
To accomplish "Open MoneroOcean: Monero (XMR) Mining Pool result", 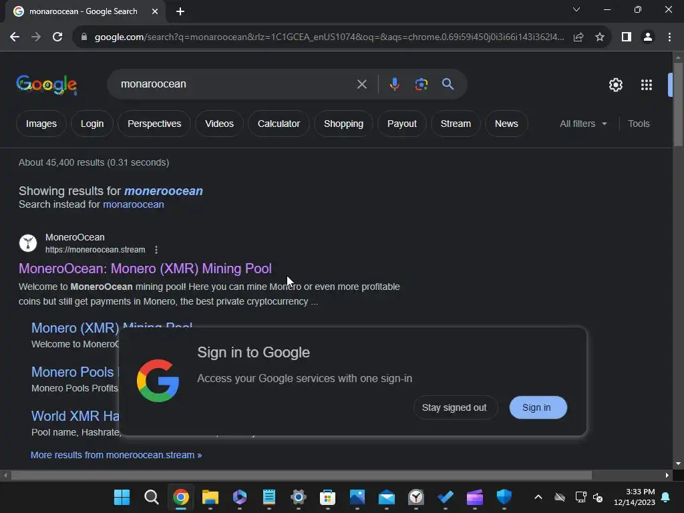I will pyautogui.click(x=145, y=269).
